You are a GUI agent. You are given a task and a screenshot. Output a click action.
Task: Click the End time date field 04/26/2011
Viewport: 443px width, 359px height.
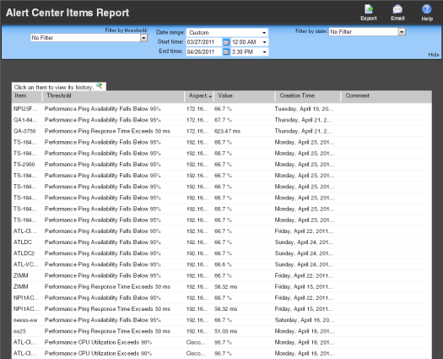[204, 52]
